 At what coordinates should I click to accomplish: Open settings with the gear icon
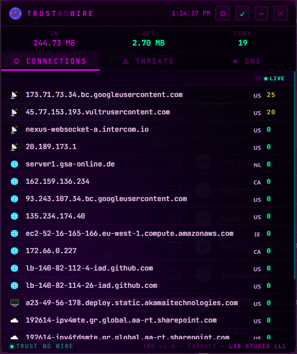[x=222, y=13]
